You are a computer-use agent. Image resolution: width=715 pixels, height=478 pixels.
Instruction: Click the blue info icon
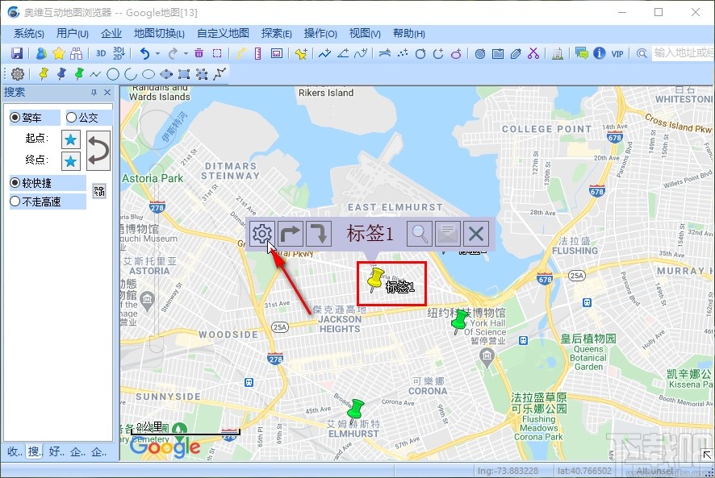[599, 53]
